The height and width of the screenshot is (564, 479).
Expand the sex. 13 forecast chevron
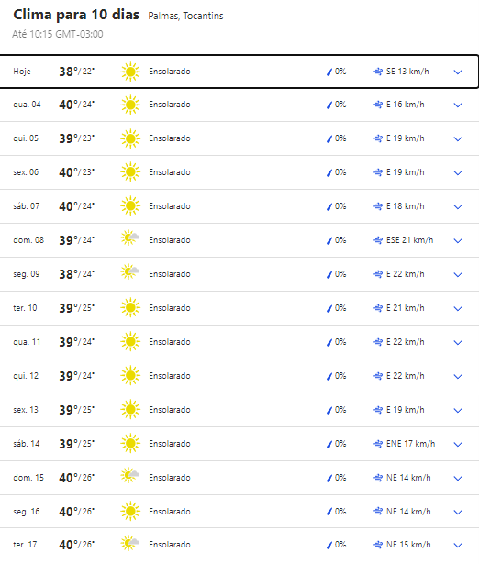click(x=458, y=411)
